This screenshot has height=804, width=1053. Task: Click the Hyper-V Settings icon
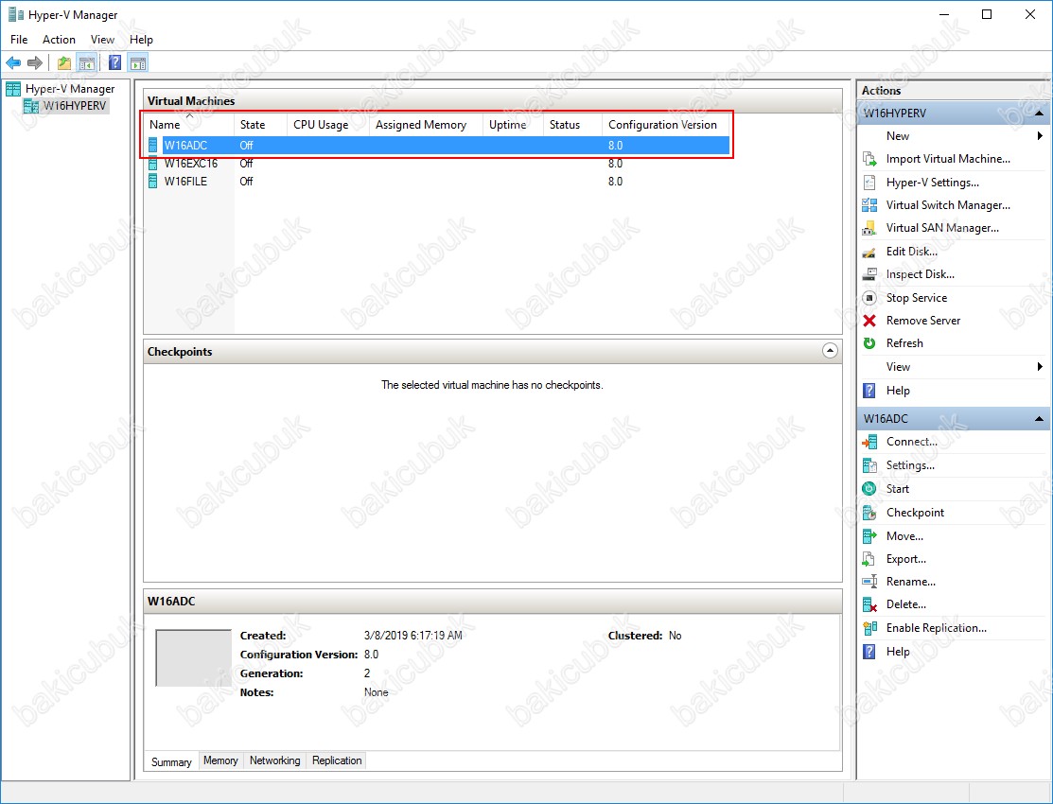click(x=869, y=183)
